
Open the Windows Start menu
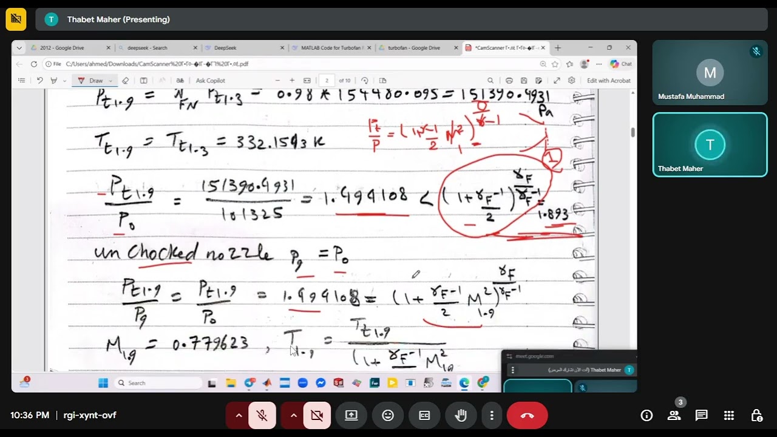[103, 383]
